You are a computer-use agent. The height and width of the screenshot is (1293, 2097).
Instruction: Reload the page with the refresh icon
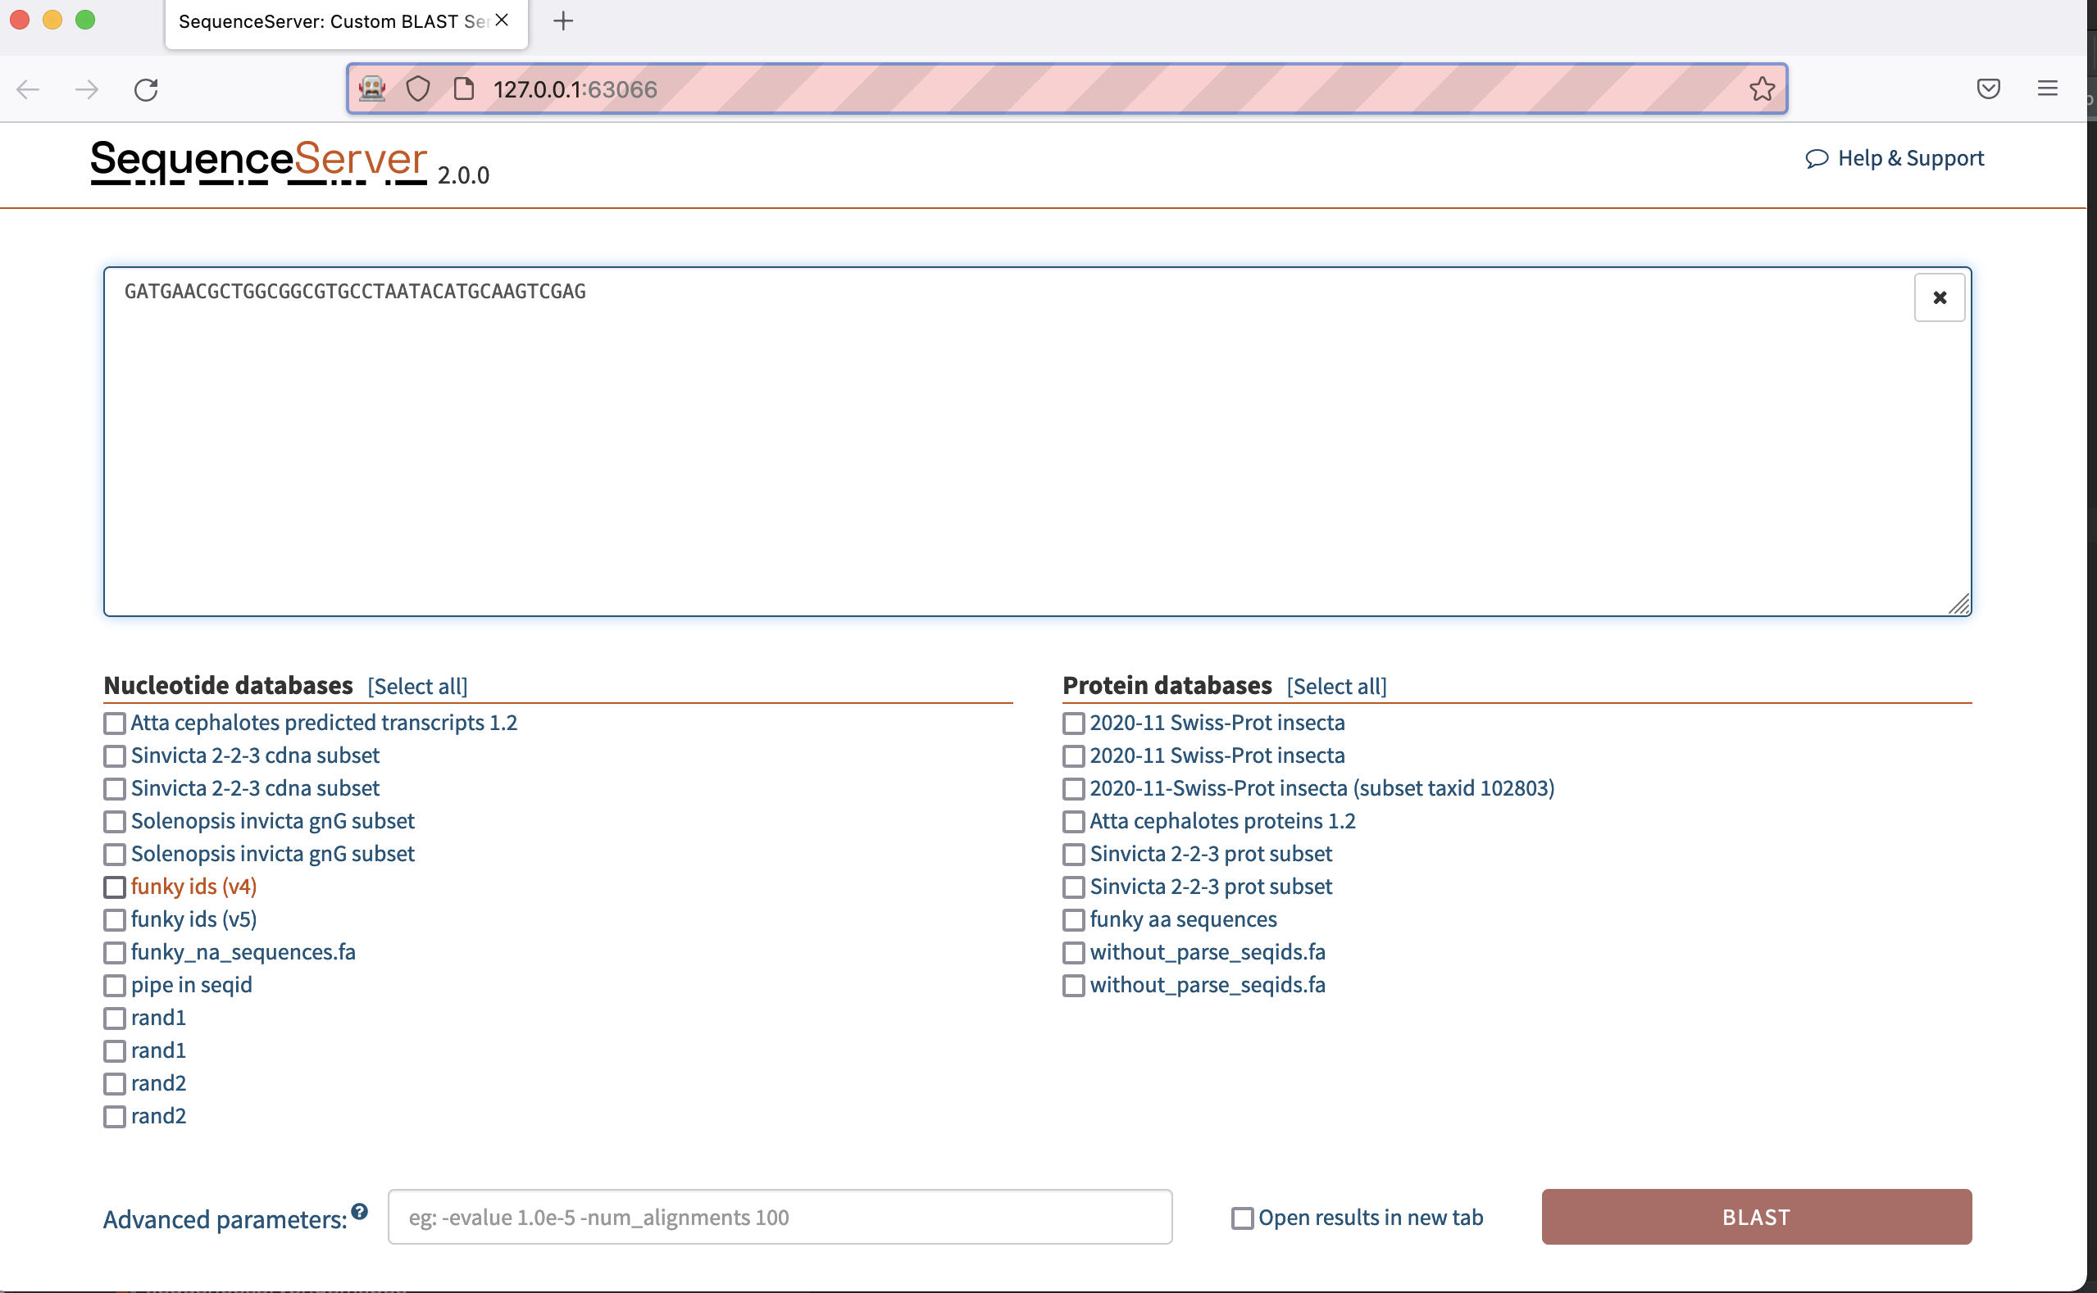(x=145, y=89)
